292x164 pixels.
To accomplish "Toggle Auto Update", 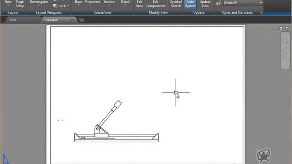I will tap(190, 4).
